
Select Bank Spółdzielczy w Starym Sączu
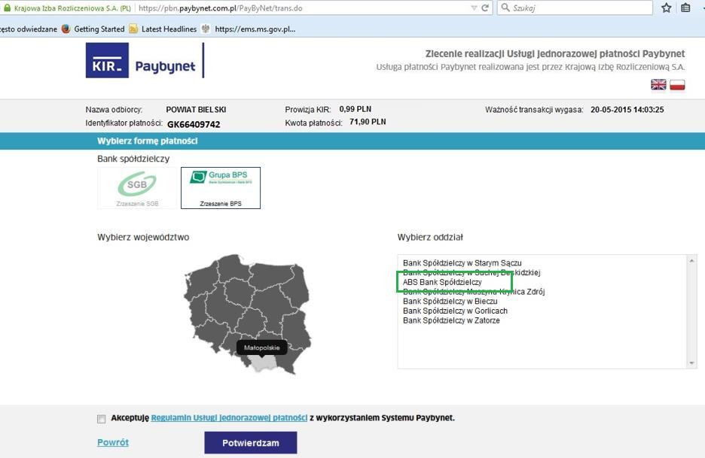click(x=462, y=263)
